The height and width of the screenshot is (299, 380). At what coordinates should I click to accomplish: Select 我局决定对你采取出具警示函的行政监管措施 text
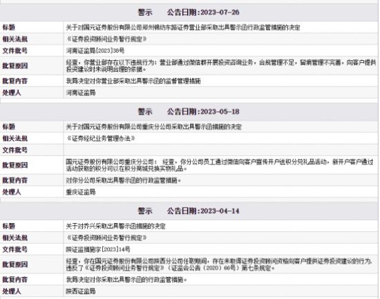[126, 280]
